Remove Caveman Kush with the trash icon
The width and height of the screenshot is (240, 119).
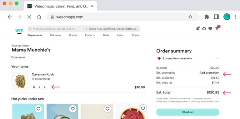tap(34, 87)
